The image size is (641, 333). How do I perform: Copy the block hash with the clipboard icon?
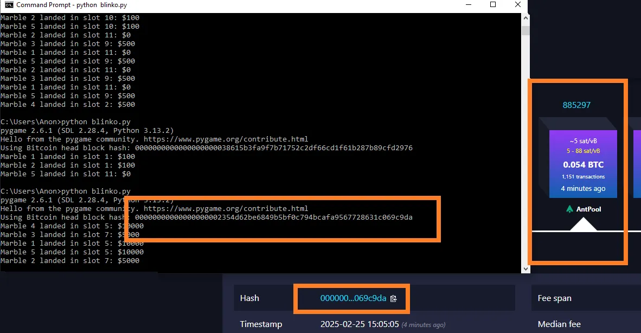(393, 299)
